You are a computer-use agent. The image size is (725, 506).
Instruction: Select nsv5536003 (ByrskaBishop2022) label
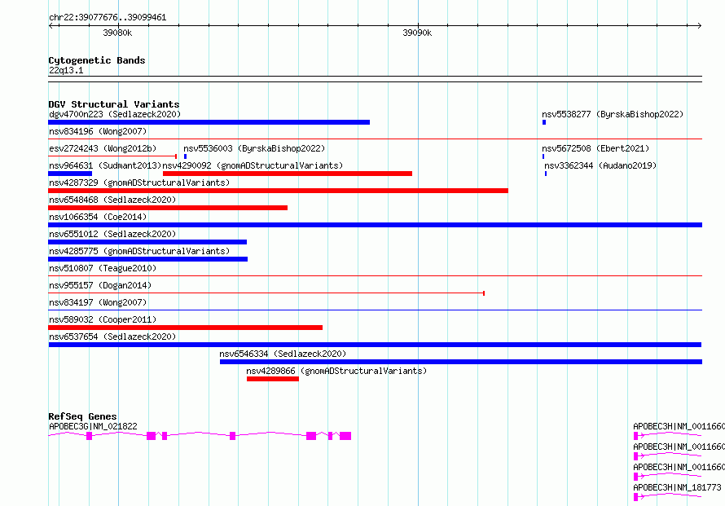pyautogui.click(x=254, y=148)
